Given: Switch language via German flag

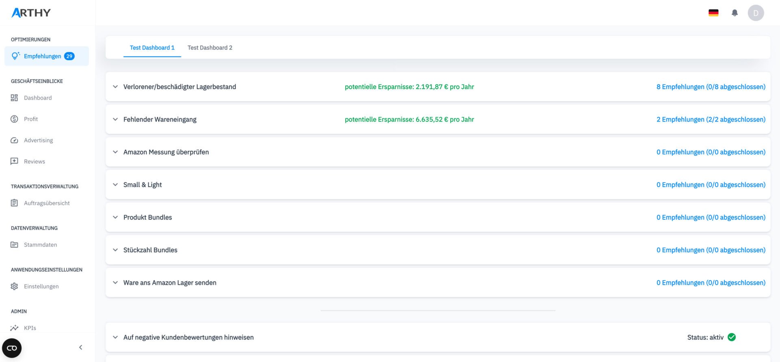Looking at the screenshot, I should [x=713, y=13].
